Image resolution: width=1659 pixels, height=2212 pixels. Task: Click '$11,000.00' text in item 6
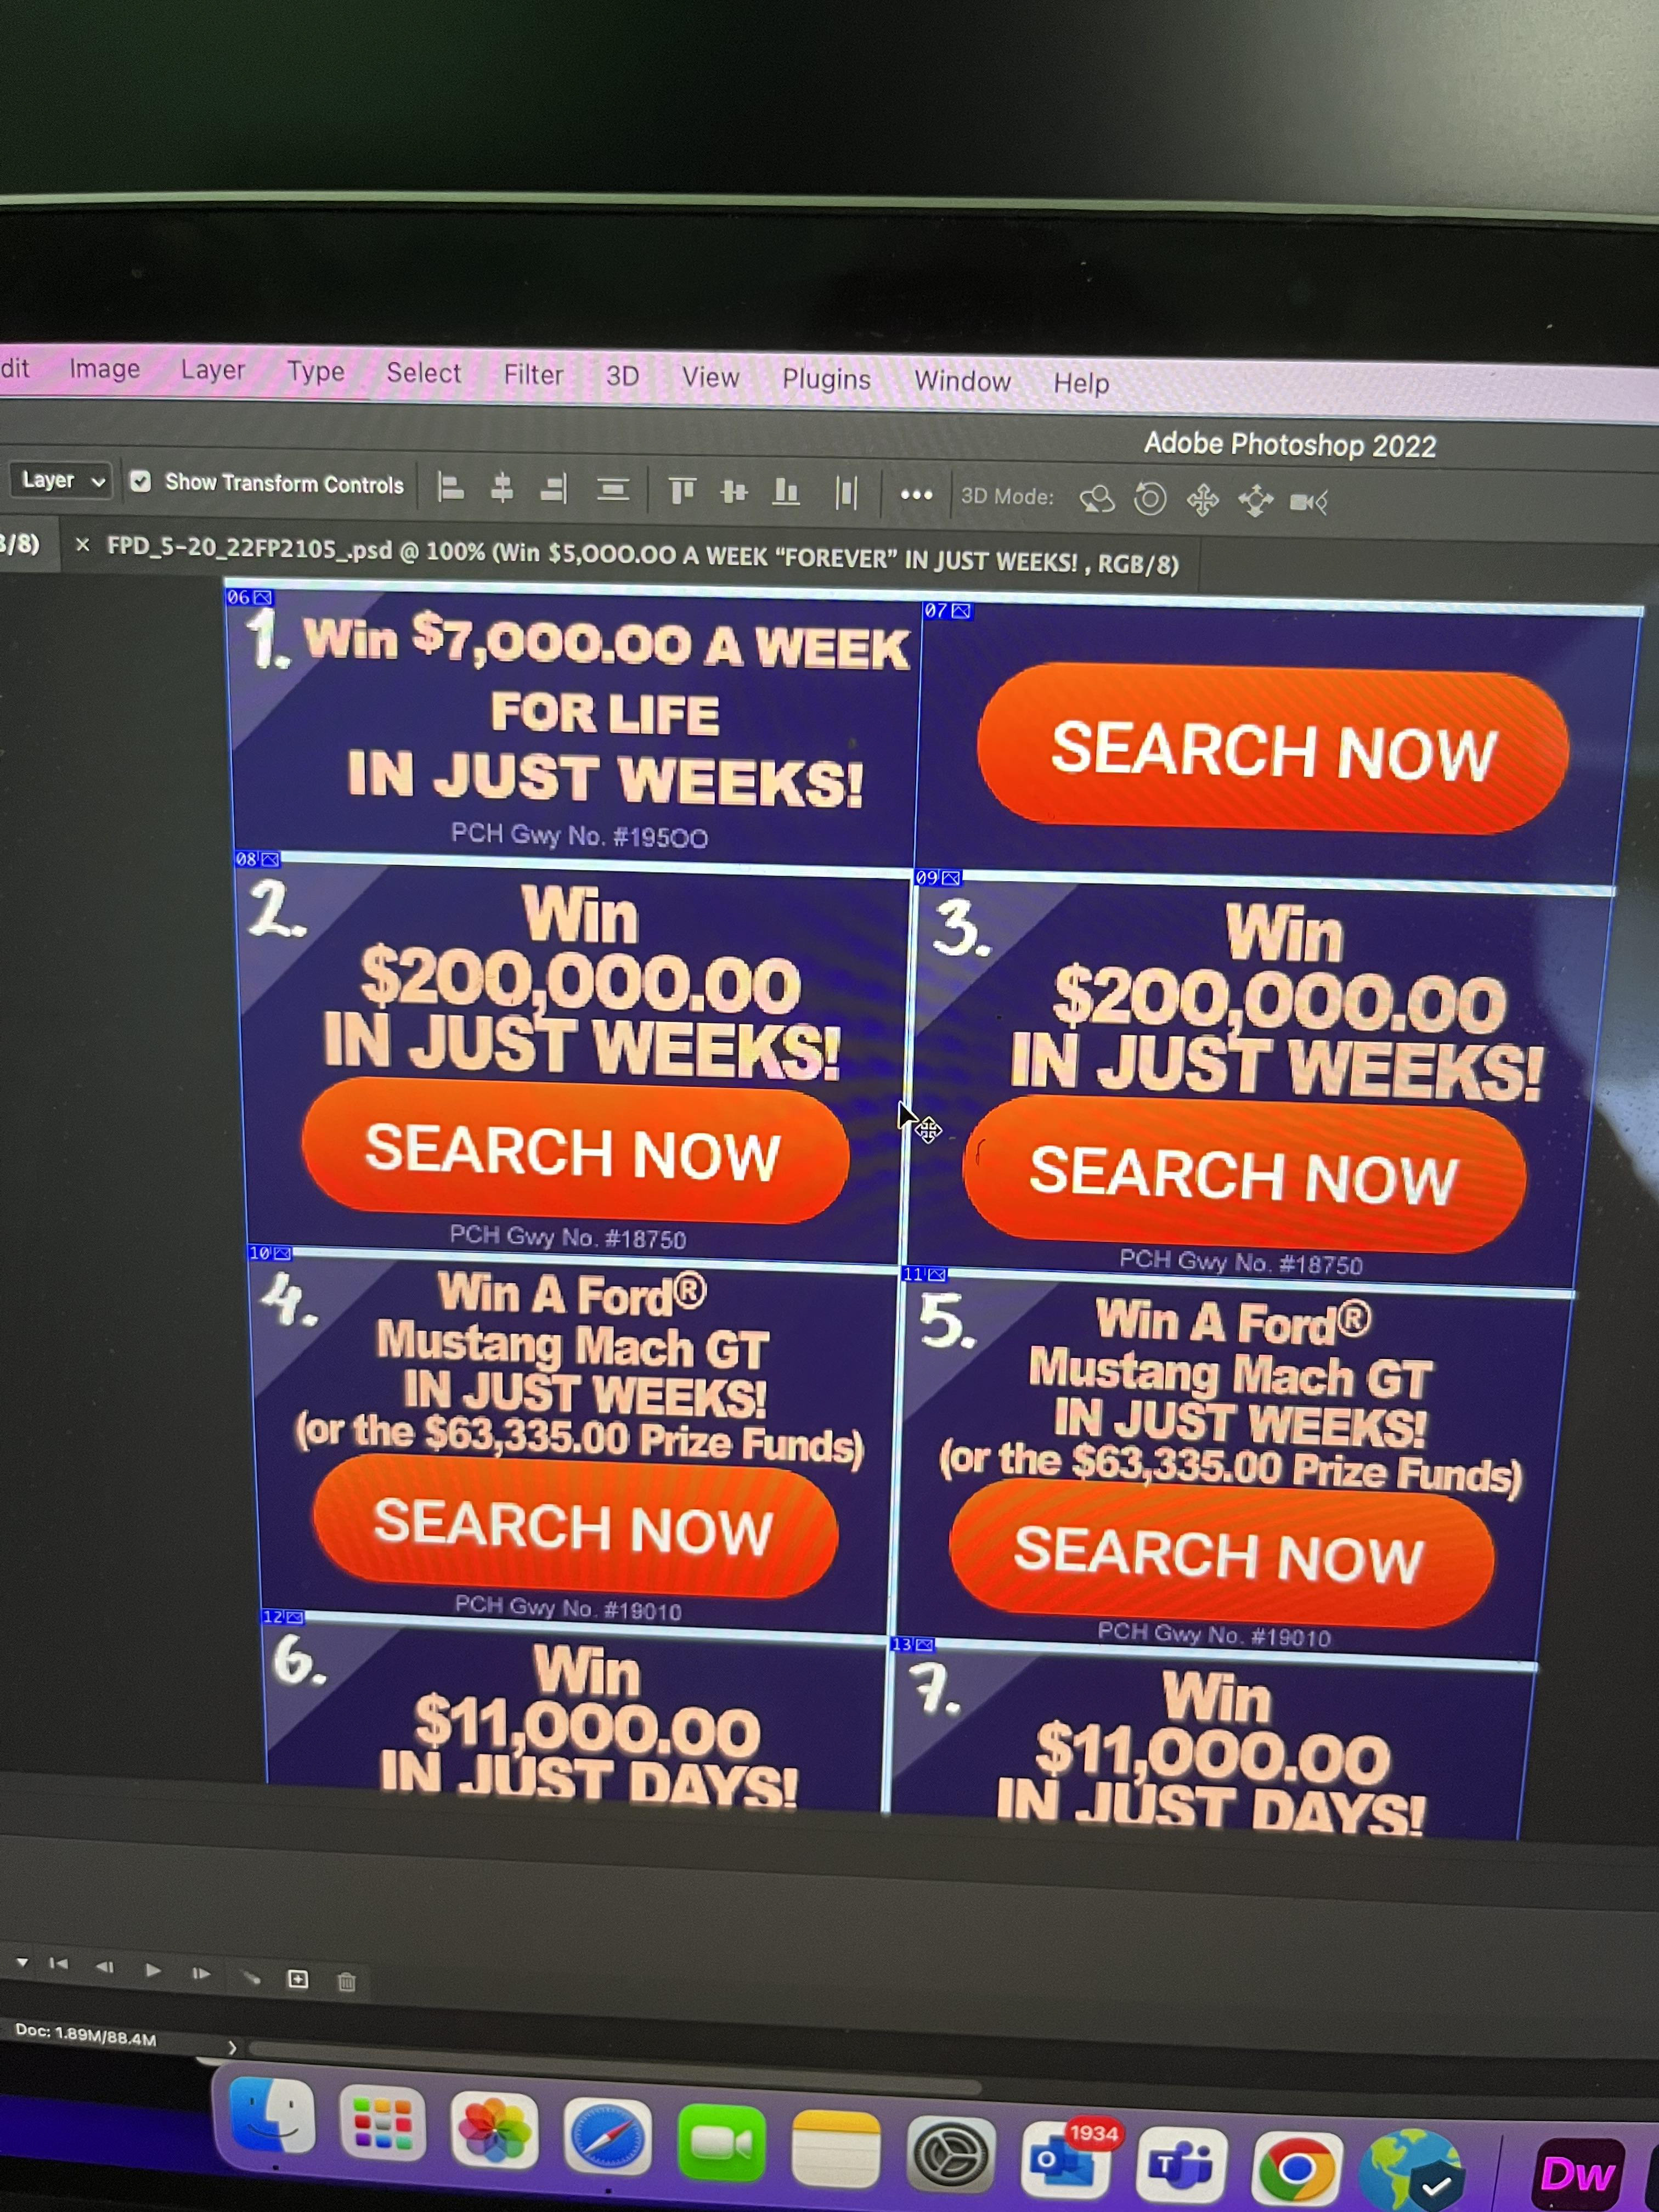coord(588,1727)
